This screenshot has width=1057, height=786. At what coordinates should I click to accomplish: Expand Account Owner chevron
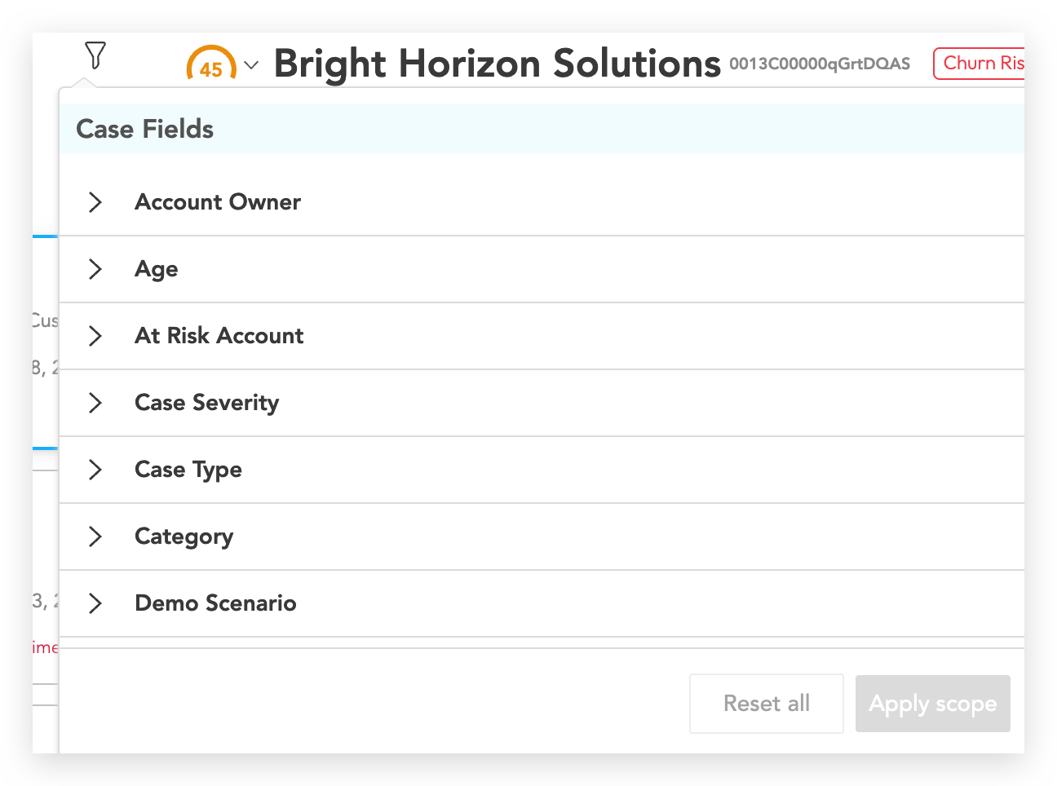tap(95, 202)
